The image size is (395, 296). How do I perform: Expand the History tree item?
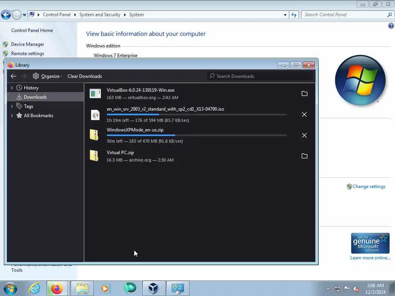tap(12, 87)
